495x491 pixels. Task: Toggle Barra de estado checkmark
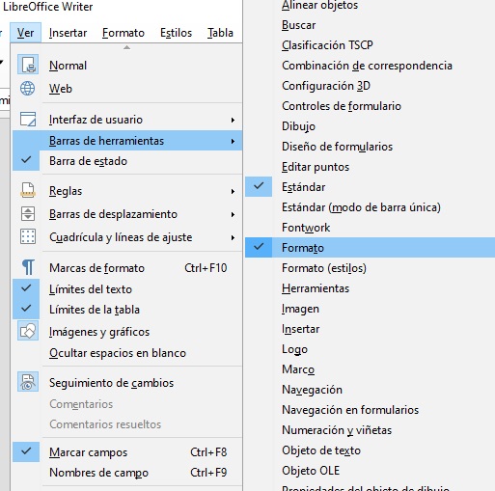click(x=26, y=160)
